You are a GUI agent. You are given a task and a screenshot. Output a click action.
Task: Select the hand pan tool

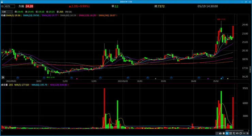click(223, 133)
